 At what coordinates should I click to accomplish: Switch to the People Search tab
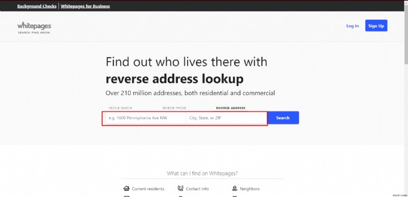120,108
